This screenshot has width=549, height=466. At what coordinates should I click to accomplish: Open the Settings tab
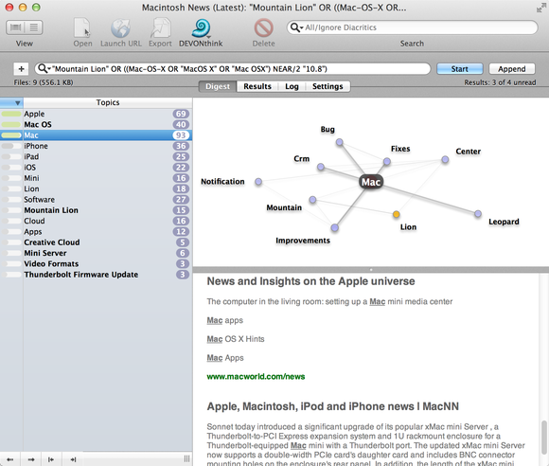coord(328,86)
